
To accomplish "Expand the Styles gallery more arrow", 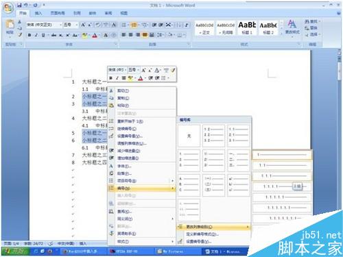I will pyautogui.click(x=281, y=34).
